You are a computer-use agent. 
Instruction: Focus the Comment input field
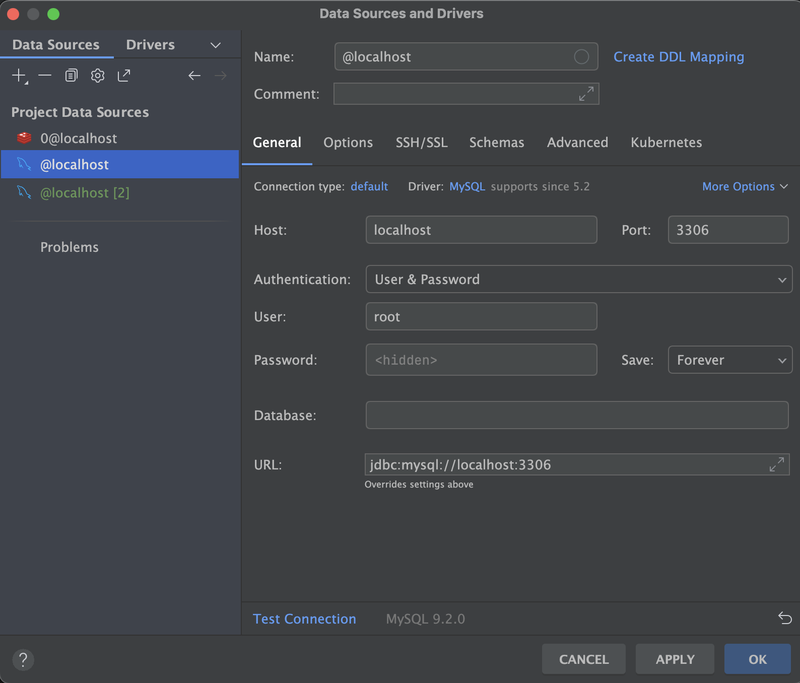466,94
